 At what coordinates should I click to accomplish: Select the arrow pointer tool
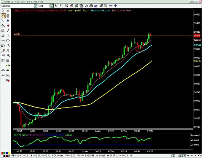[x=3, y=11]
